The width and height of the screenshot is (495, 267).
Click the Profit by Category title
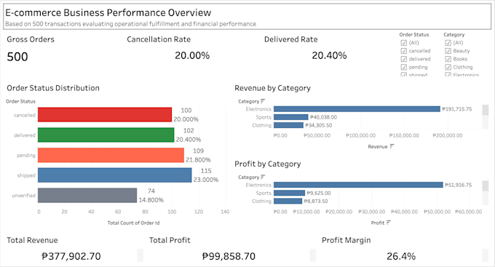(x=267, y=164)
